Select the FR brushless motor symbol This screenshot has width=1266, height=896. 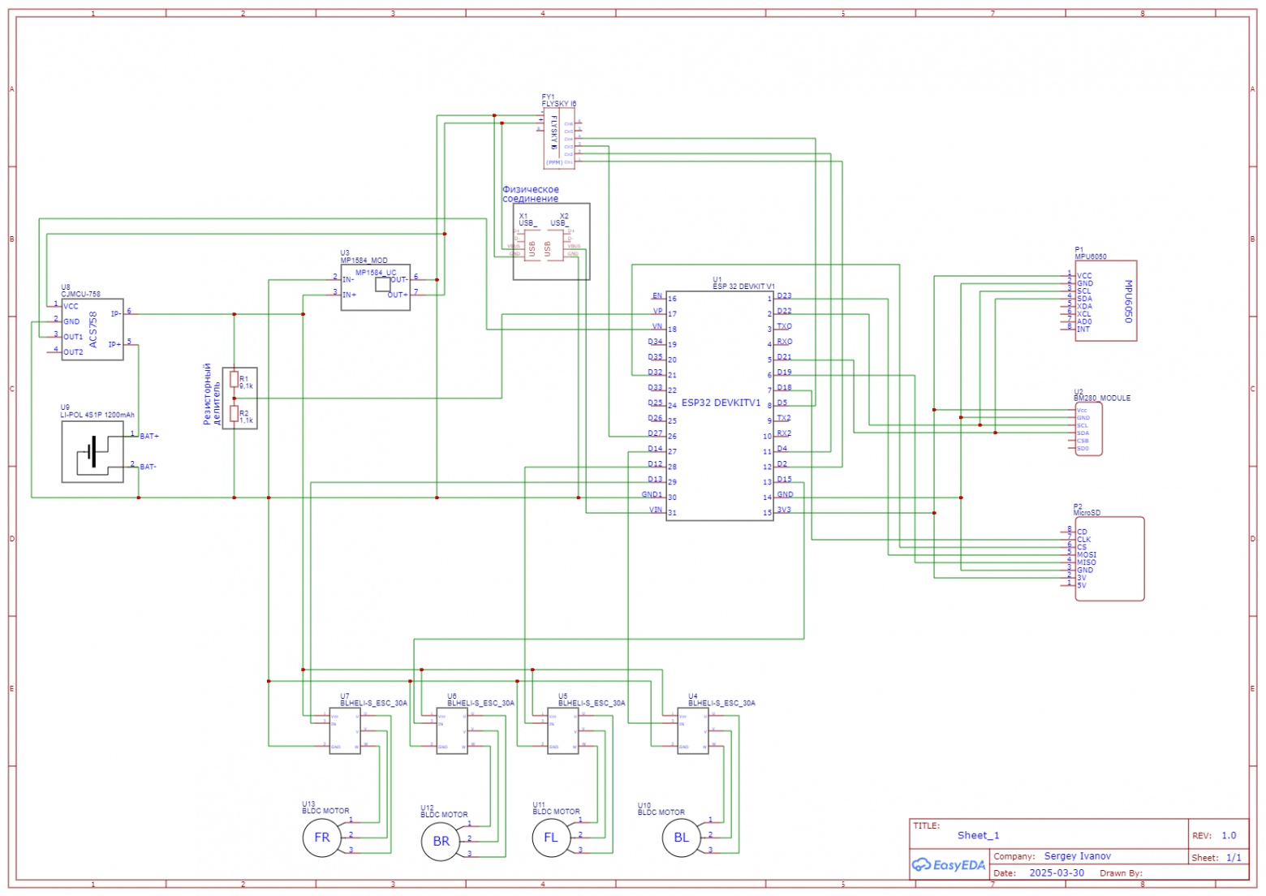[x=322, y=838]
